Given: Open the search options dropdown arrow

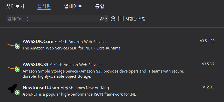Looking at the screenshot, I should (106, 19).
